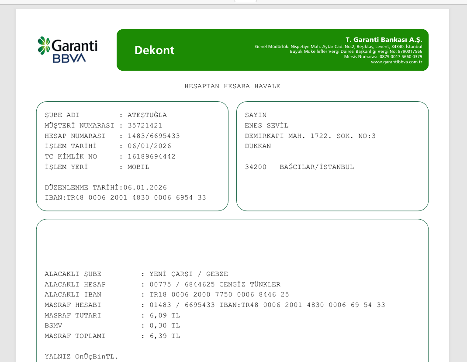This screenshot has width=467, height=362.
Task: Click the T. Garanti Bankası A.Ş. heading
Action: 384,40
